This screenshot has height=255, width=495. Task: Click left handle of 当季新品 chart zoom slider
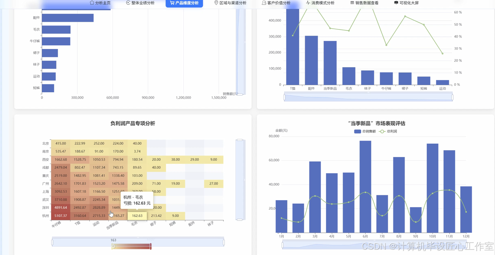pos(282,245)
